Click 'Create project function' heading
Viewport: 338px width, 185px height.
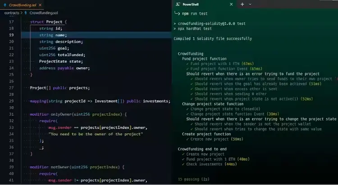click(x=206, y=134)
